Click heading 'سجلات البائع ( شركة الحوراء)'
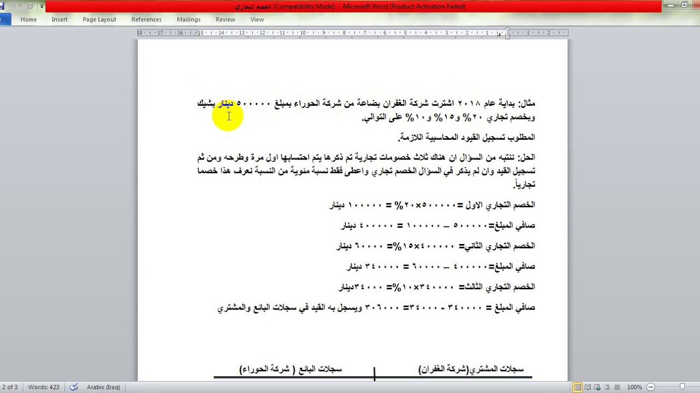This screenshot has width=700, height=393. pos(290,370)
